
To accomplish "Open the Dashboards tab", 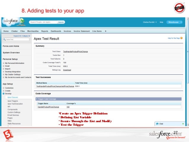I will coord(56,31).
